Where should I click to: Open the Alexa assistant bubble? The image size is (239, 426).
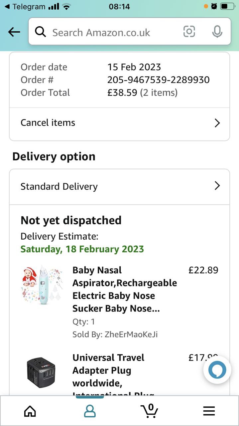coord(217,369)
